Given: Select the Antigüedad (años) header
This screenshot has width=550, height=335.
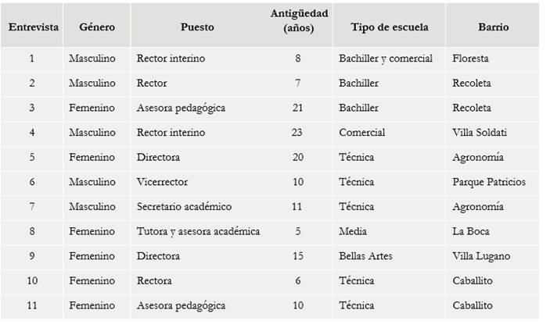Looking at the screenshot, I should click(x=299, y=20).
